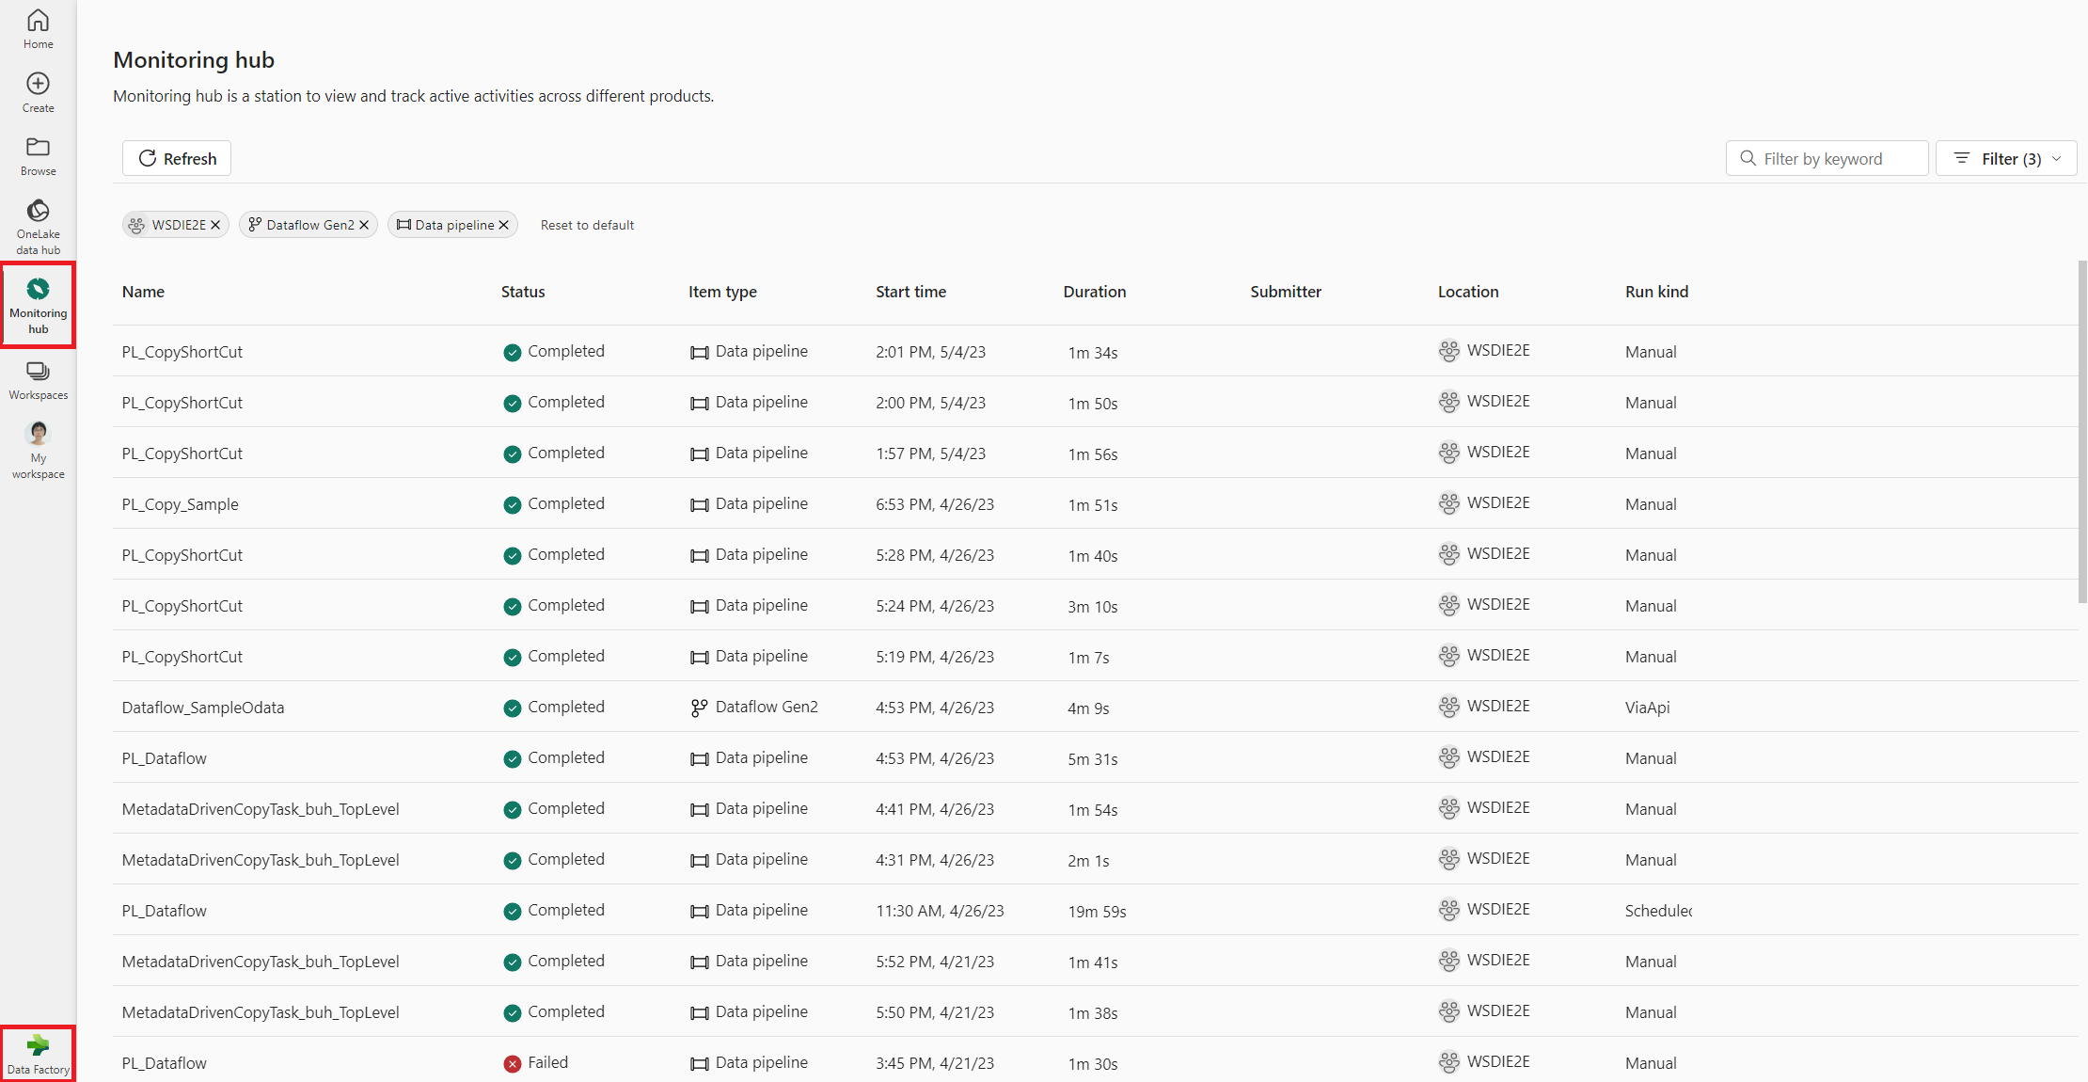2088x1082 pixels.
Task: Open the Home icon in sidebar
Action: [38, 28]
